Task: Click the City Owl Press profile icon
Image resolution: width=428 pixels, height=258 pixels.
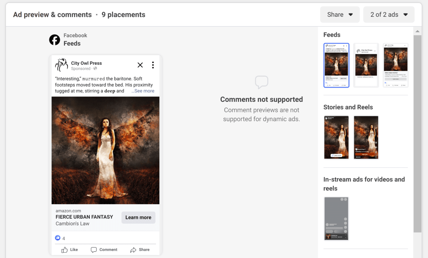Action: point(62,65)
